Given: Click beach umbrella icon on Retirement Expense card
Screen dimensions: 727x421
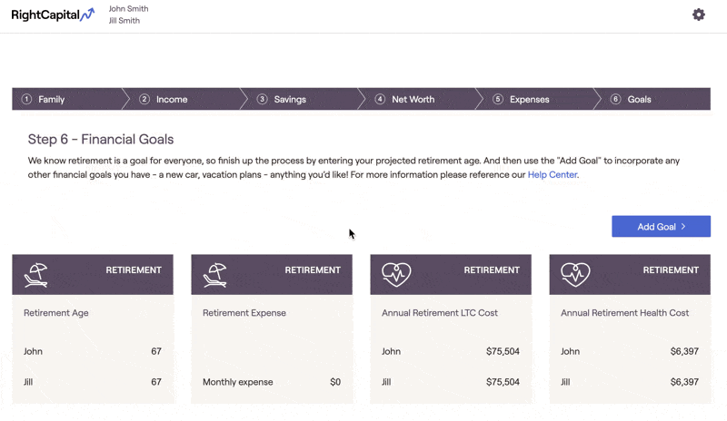Looking at the screenshot, I should 214,275.
